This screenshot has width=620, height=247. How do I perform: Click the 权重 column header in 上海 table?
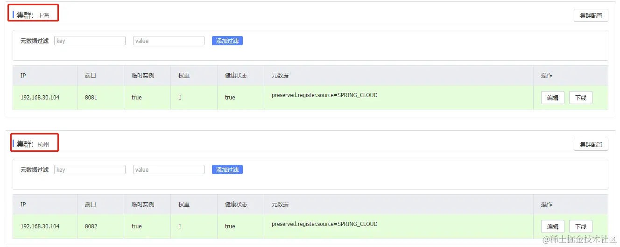[x=184, y=75]
